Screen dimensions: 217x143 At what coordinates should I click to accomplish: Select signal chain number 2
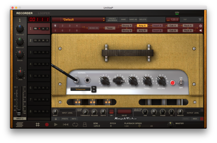[x=62, y=25]
